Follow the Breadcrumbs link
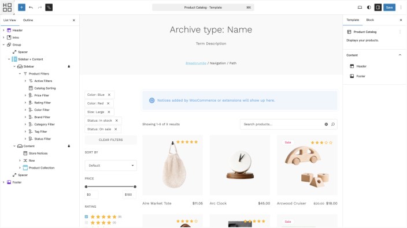 (x=196, y=63)
